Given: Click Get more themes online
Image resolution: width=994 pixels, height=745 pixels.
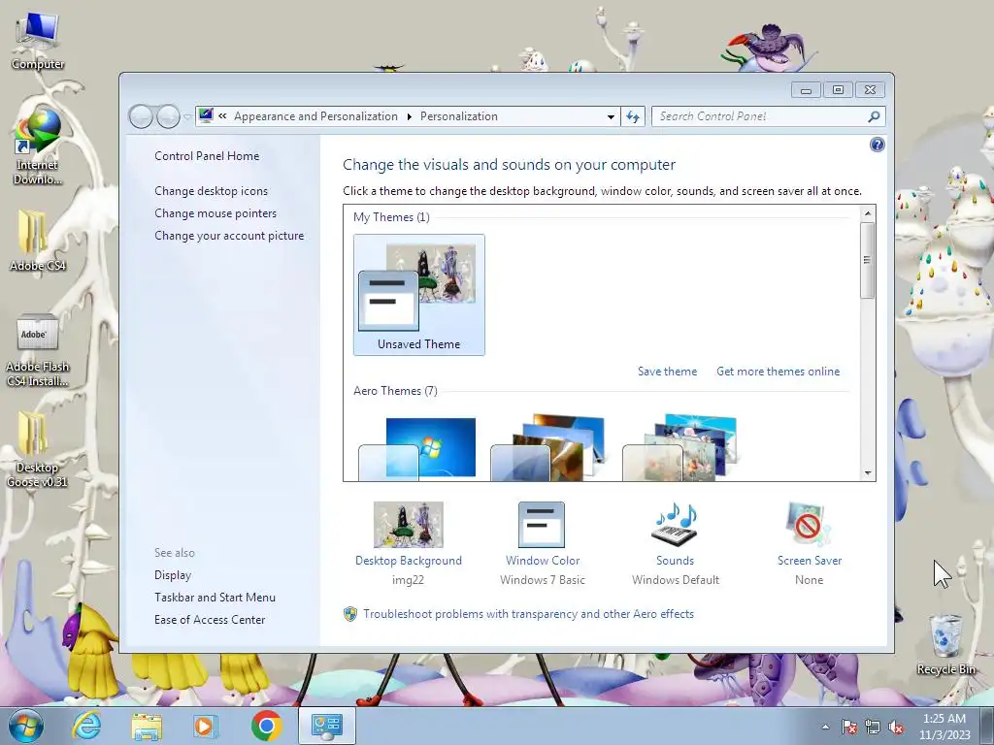Looking at the screenshot, I should click(778, 372).
